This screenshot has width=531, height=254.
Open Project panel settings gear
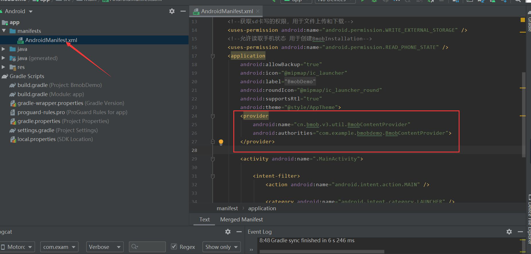click(x=172, y=11)
